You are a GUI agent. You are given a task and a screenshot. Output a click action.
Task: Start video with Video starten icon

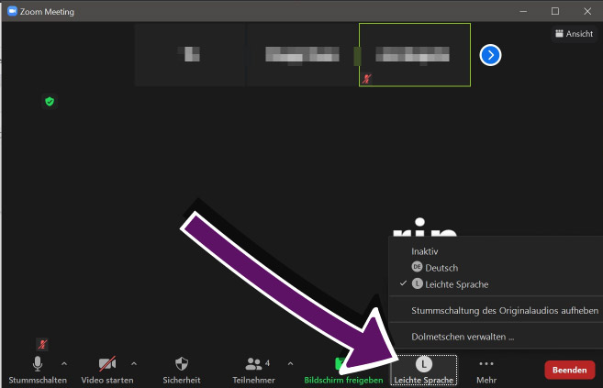tap(106, 364)
